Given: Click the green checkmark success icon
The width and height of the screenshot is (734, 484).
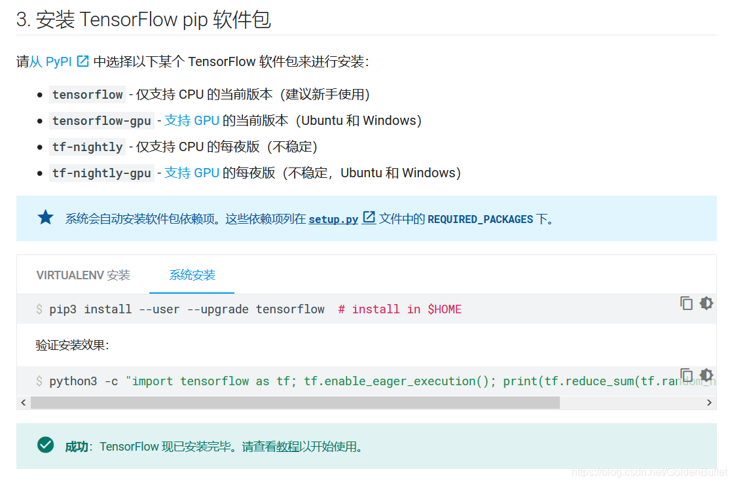Looking at the screenshot, I should click(46, 445).
